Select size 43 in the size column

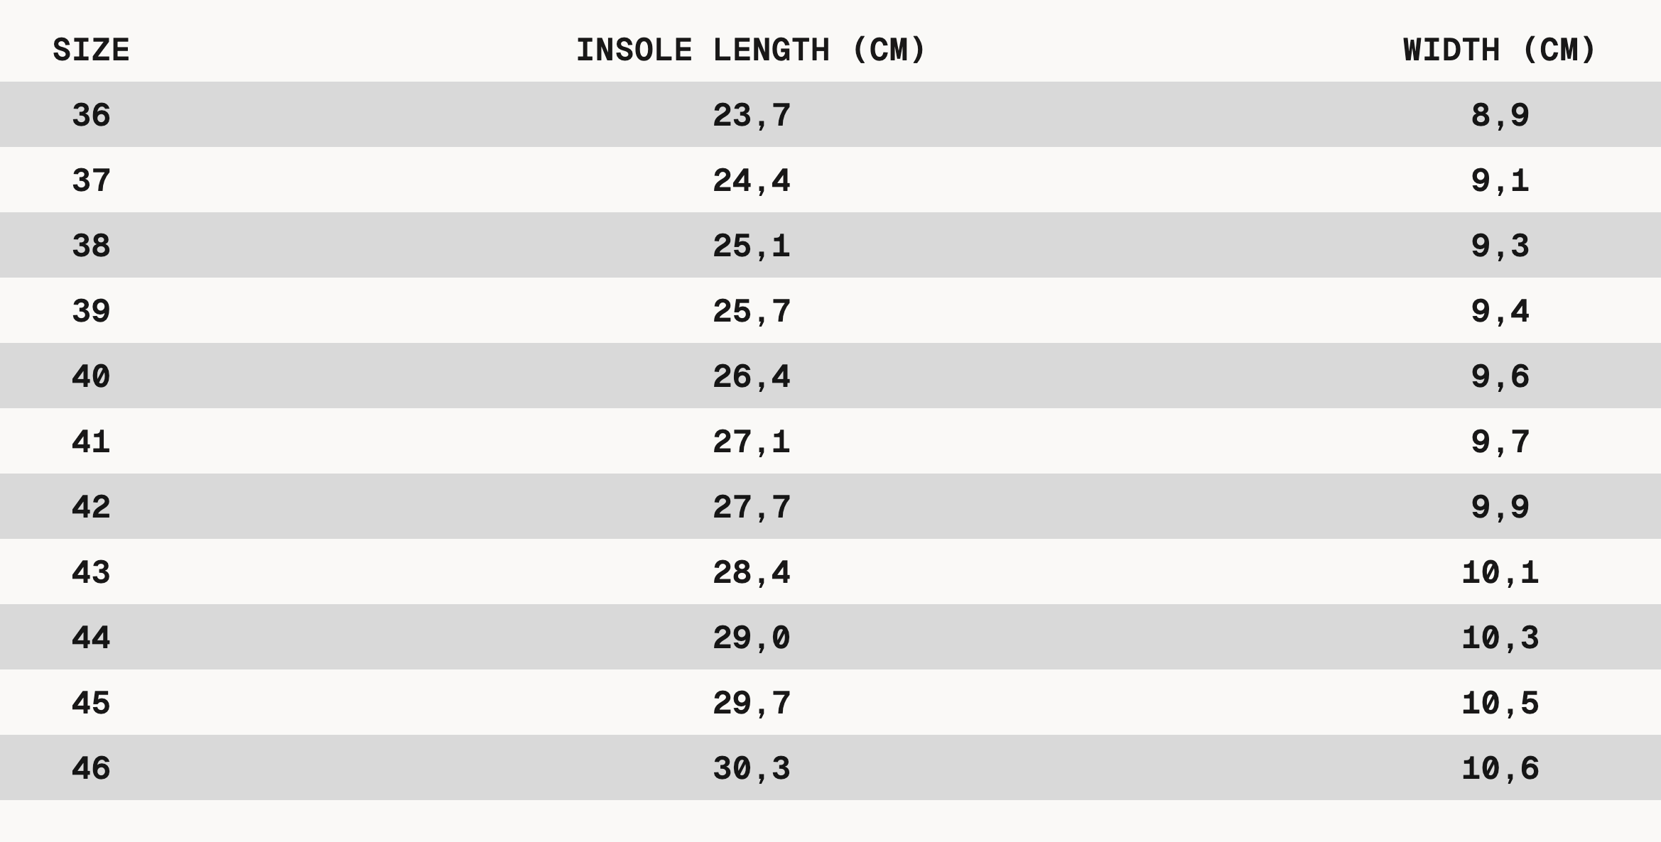tap(91, 572)
